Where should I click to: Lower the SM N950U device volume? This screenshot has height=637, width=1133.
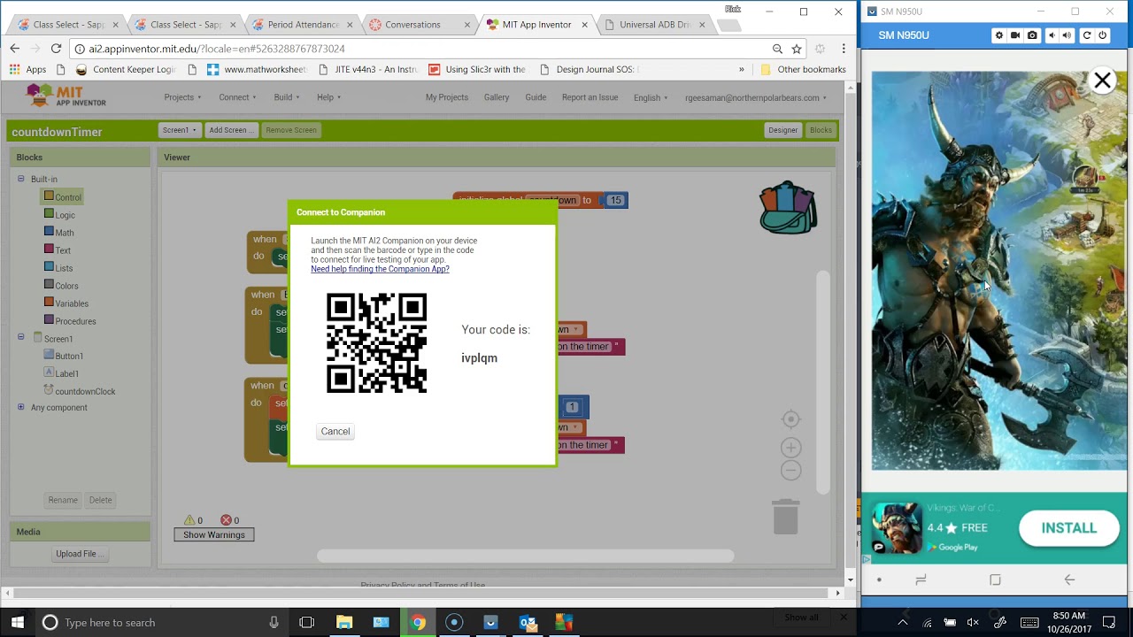click(x=1052, y=35)
